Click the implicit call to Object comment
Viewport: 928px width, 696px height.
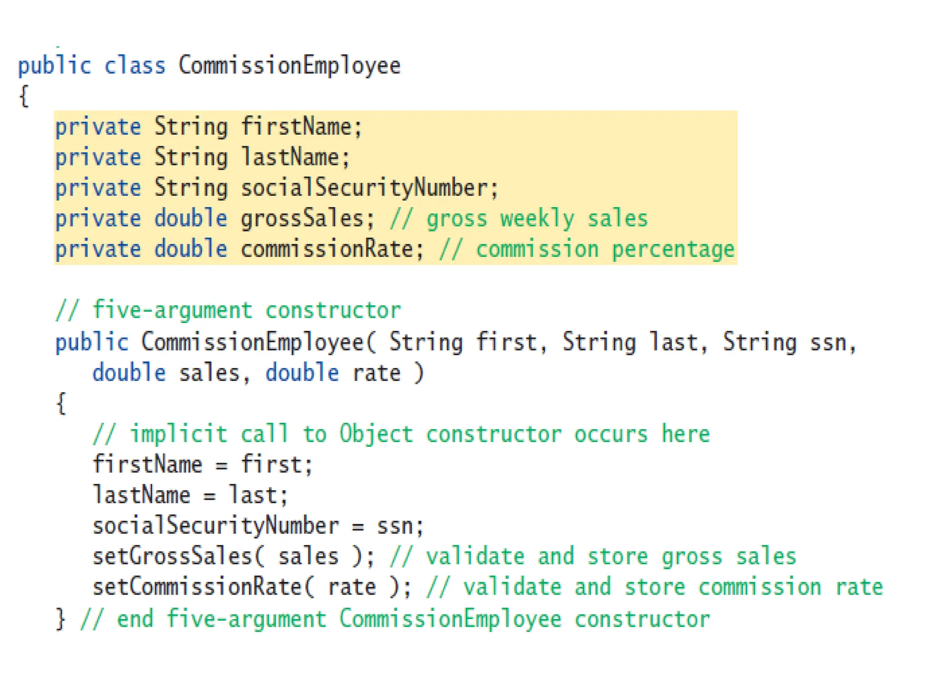click(x=401, y=434)
